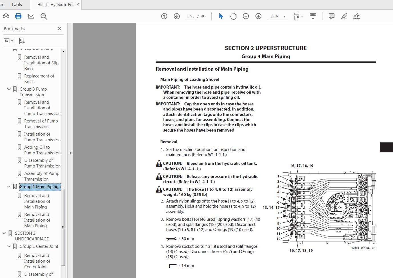Zoom in with the plus button
The image size is (393, 278).
point(258,16)
